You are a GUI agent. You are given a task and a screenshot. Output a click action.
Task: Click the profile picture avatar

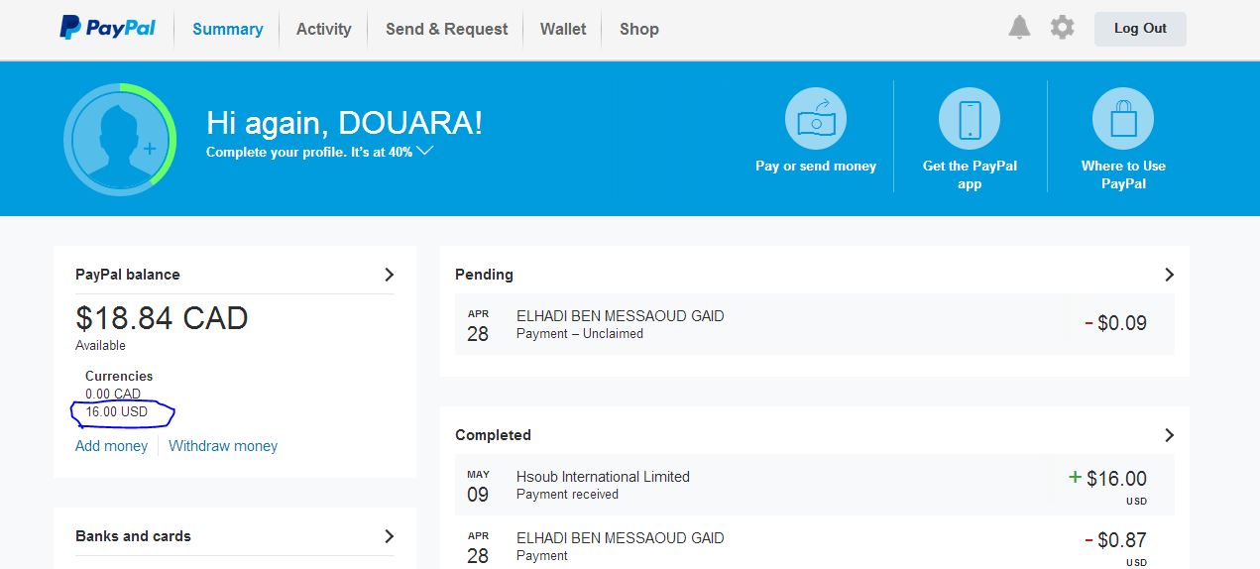click(120, 139)
